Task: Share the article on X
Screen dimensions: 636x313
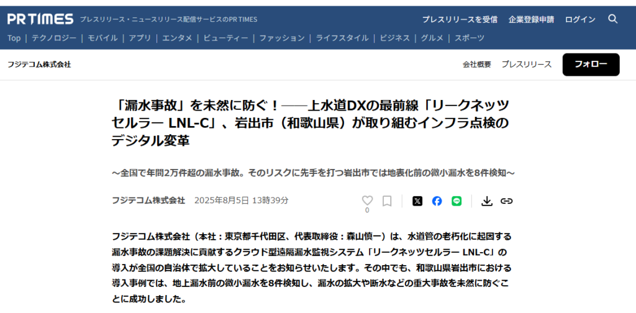Action: 417,201
